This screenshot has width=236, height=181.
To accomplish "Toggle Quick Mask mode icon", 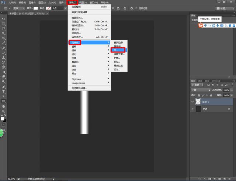I will 4,125.
